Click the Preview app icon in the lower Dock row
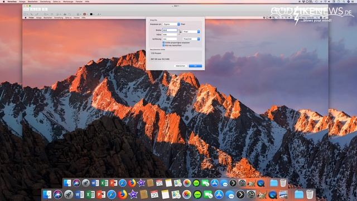357x201 pixels. [x=283, y=194]
